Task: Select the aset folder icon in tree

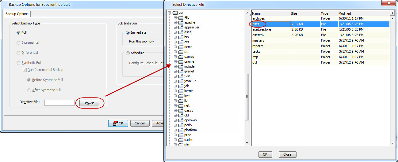Action: pos(181,32)
